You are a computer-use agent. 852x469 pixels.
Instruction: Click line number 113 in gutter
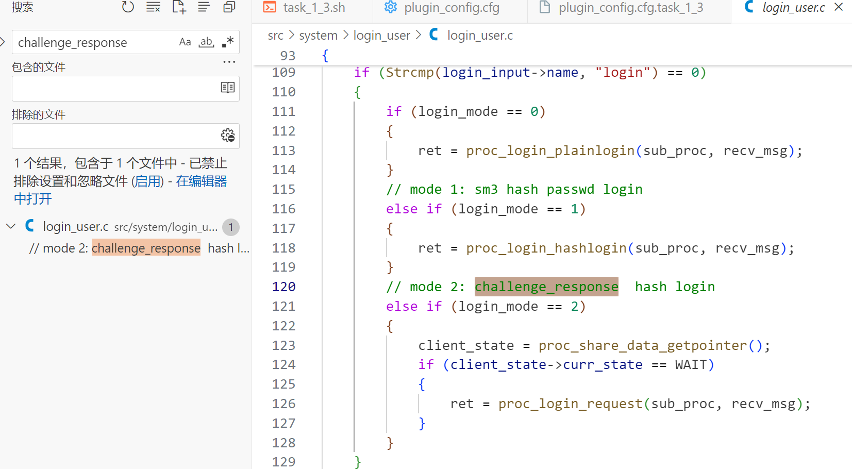pyautogui.click(x=284, y=151)
